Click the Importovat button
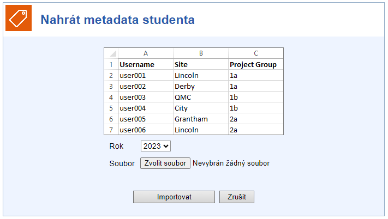 (174, 197)
